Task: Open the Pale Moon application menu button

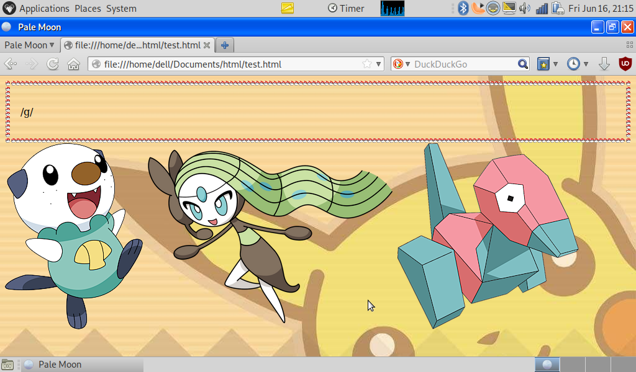Action: [29, 45]
